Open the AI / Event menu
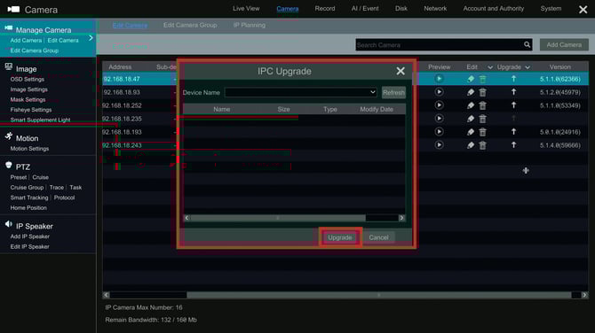Screen dimensions: 595x333 coord(365,8)
